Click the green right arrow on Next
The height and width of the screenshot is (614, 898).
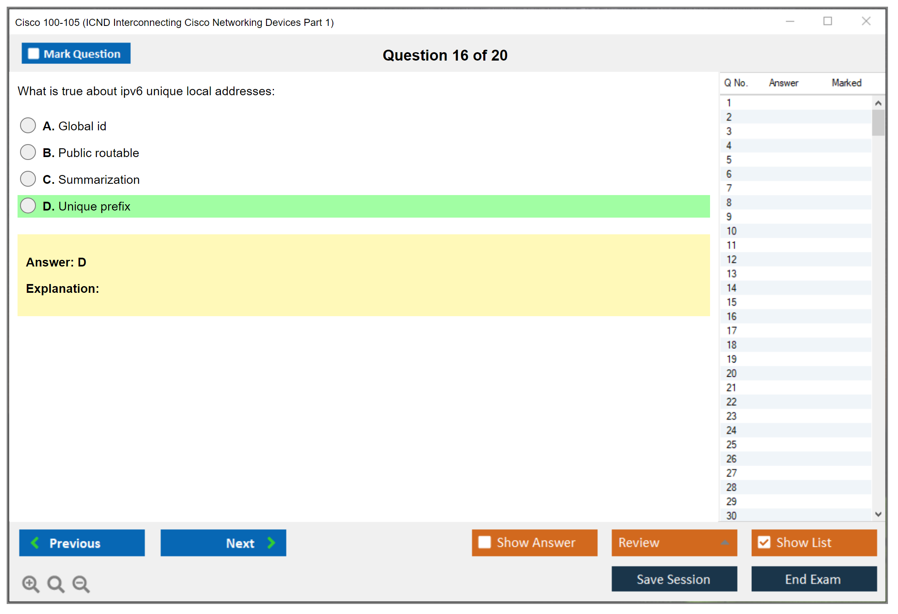point(271,543)
